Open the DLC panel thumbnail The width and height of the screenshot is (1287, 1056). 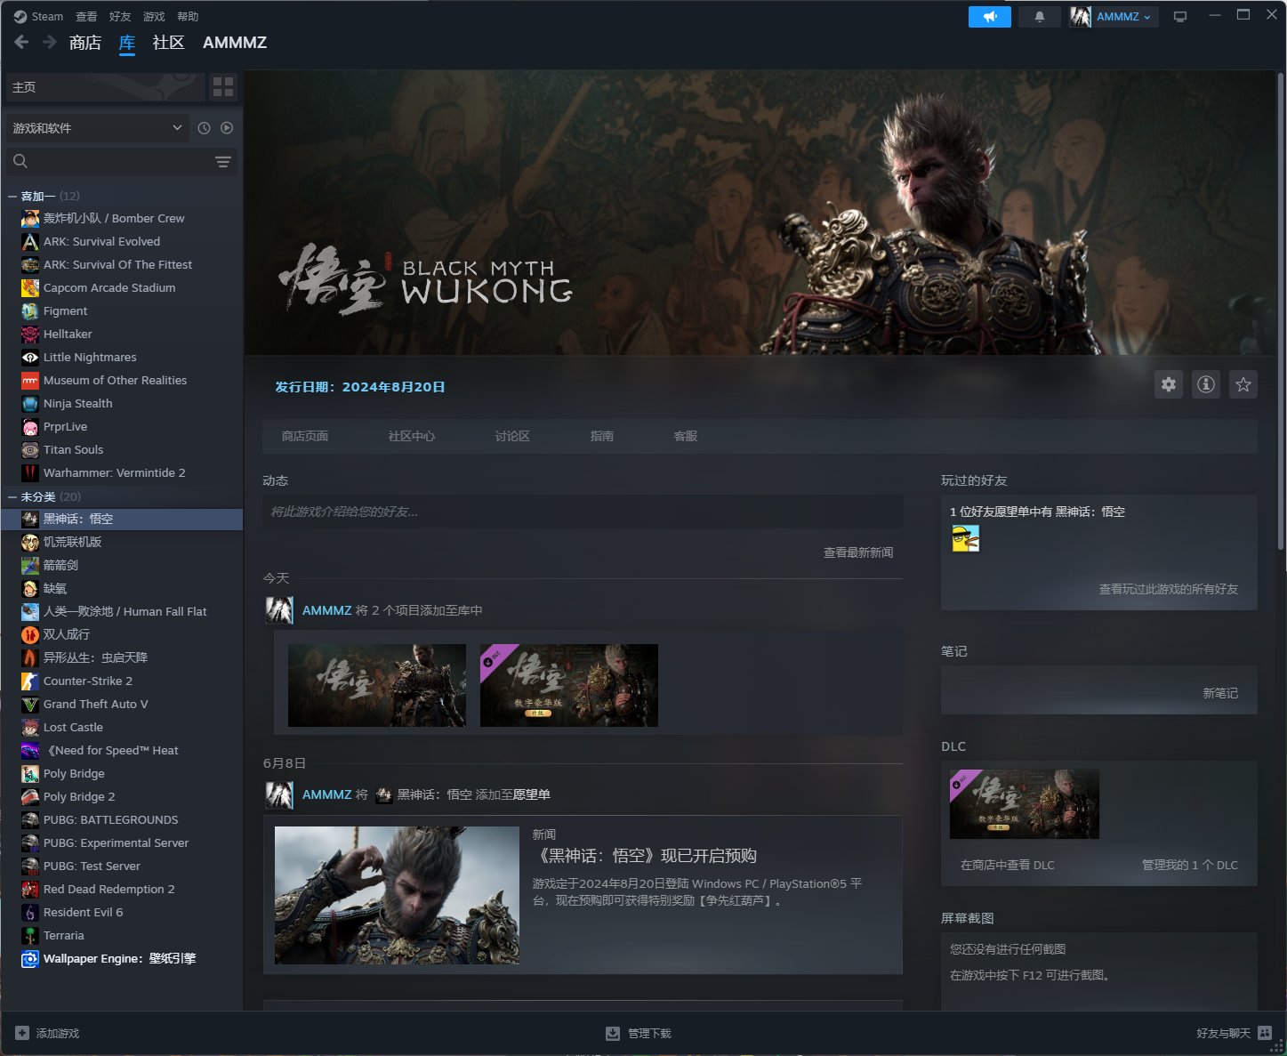(x=1025, y=804)
